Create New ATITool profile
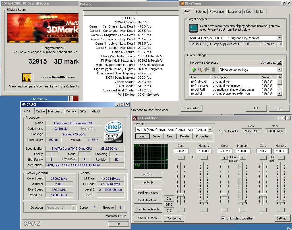 pos(170,136)
